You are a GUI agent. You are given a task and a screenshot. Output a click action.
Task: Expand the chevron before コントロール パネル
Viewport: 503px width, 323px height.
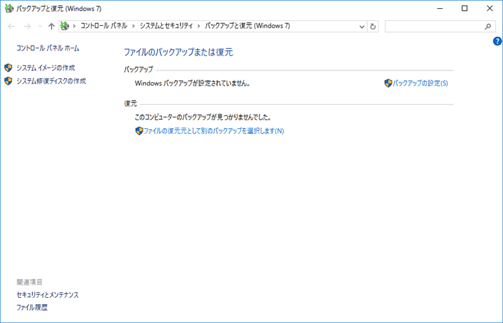(x=74, y=26)
